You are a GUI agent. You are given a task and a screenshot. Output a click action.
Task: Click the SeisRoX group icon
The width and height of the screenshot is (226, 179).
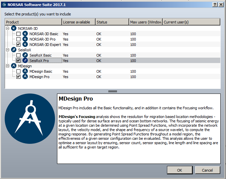click(14, 50)
